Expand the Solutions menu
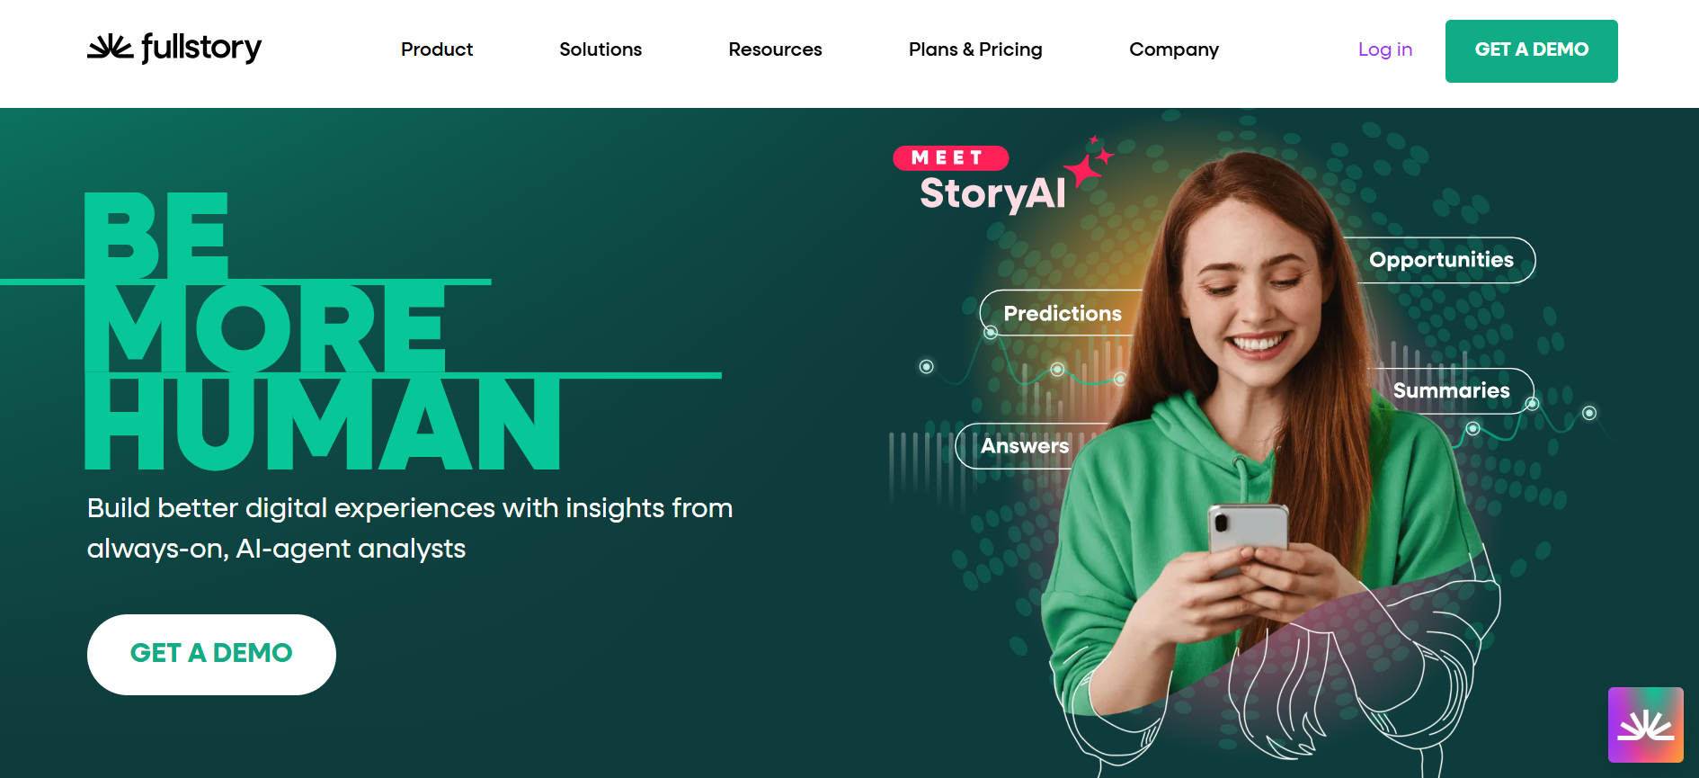 tap(600, 49)
